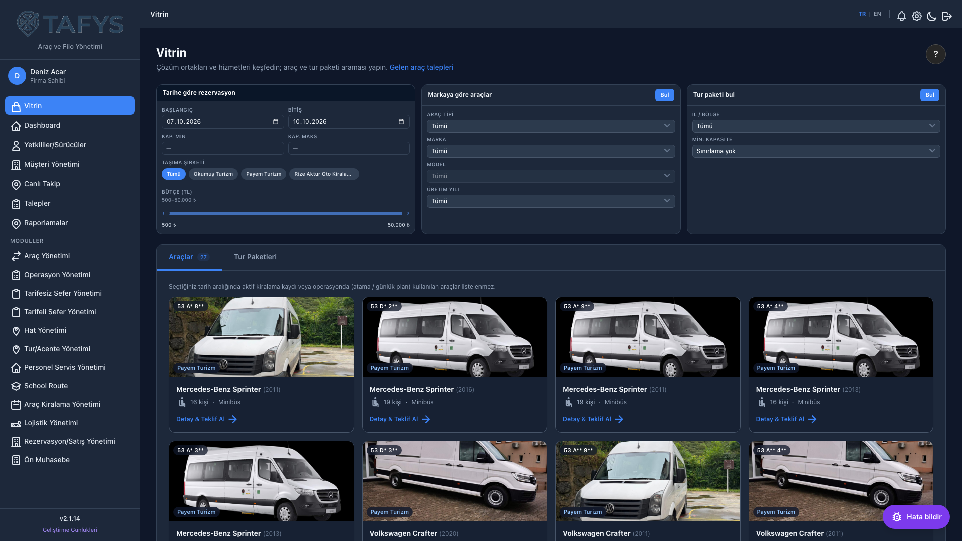Select the Rize Aktur Oto Kiralama chip

(324, 174)
